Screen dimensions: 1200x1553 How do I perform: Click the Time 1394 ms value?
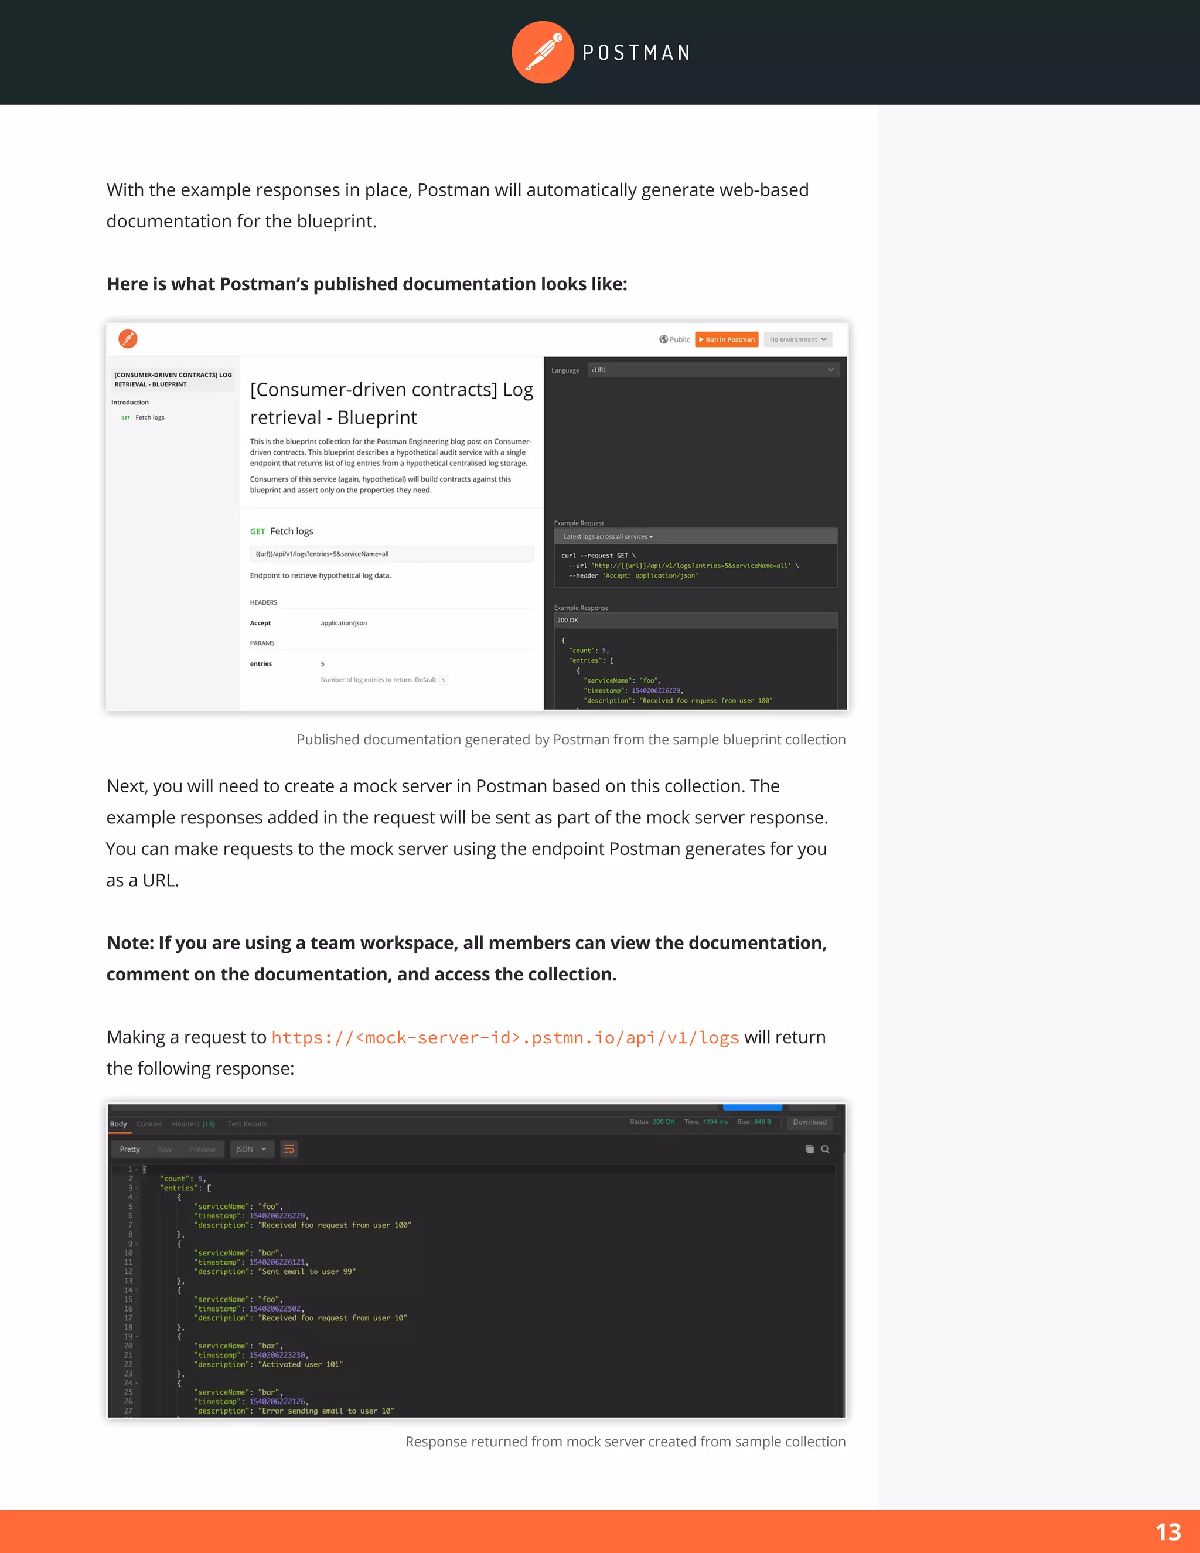(715, 1122)
